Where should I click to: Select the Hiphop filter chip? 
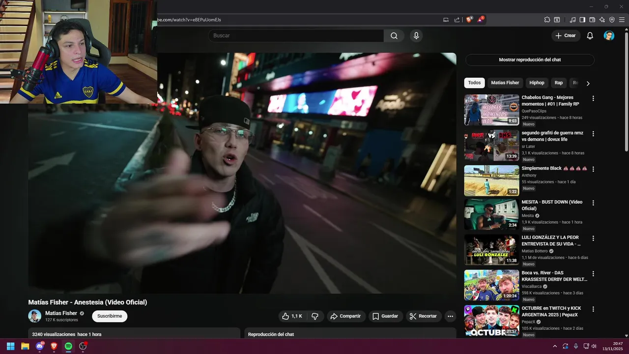(x=537, y=83)
